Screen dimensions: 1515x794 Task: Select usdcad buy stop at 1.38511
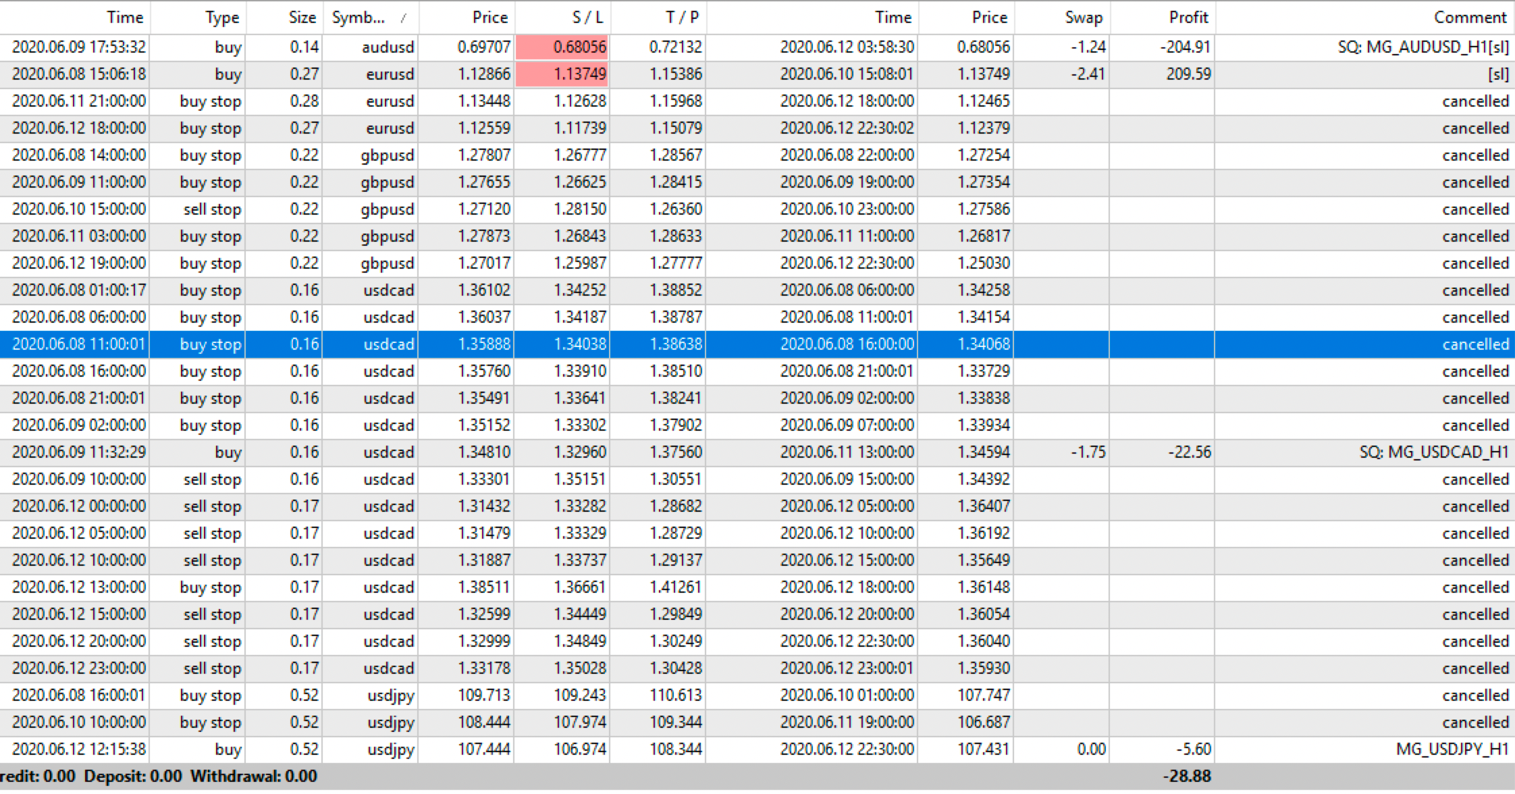tap(483, 587)
